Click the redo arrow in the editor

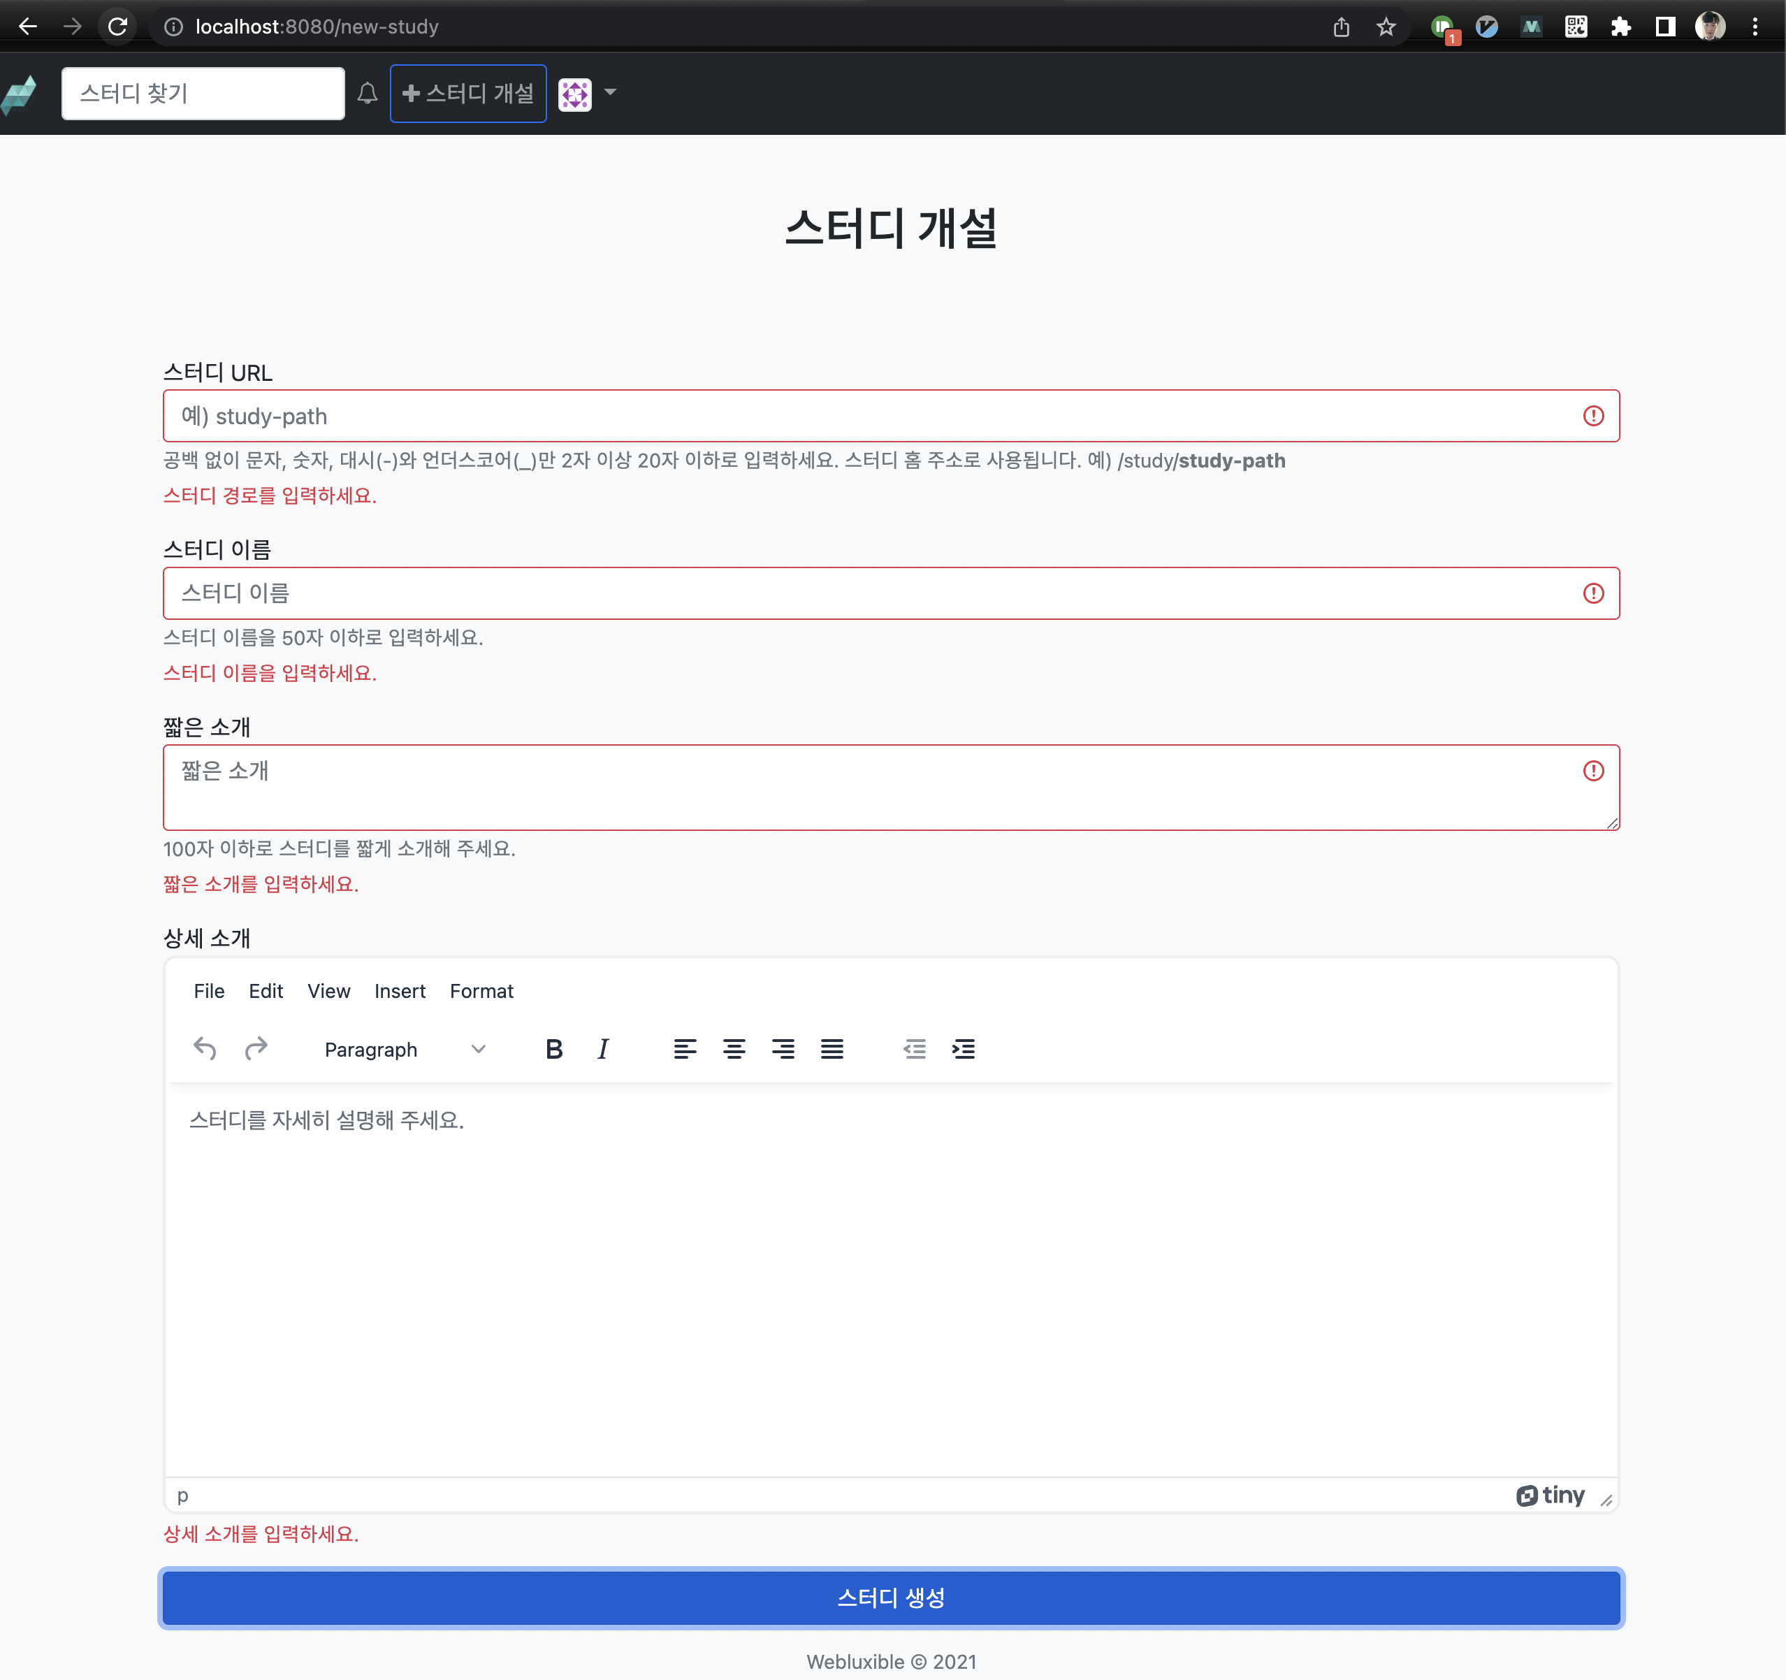tap(256, 1048)
